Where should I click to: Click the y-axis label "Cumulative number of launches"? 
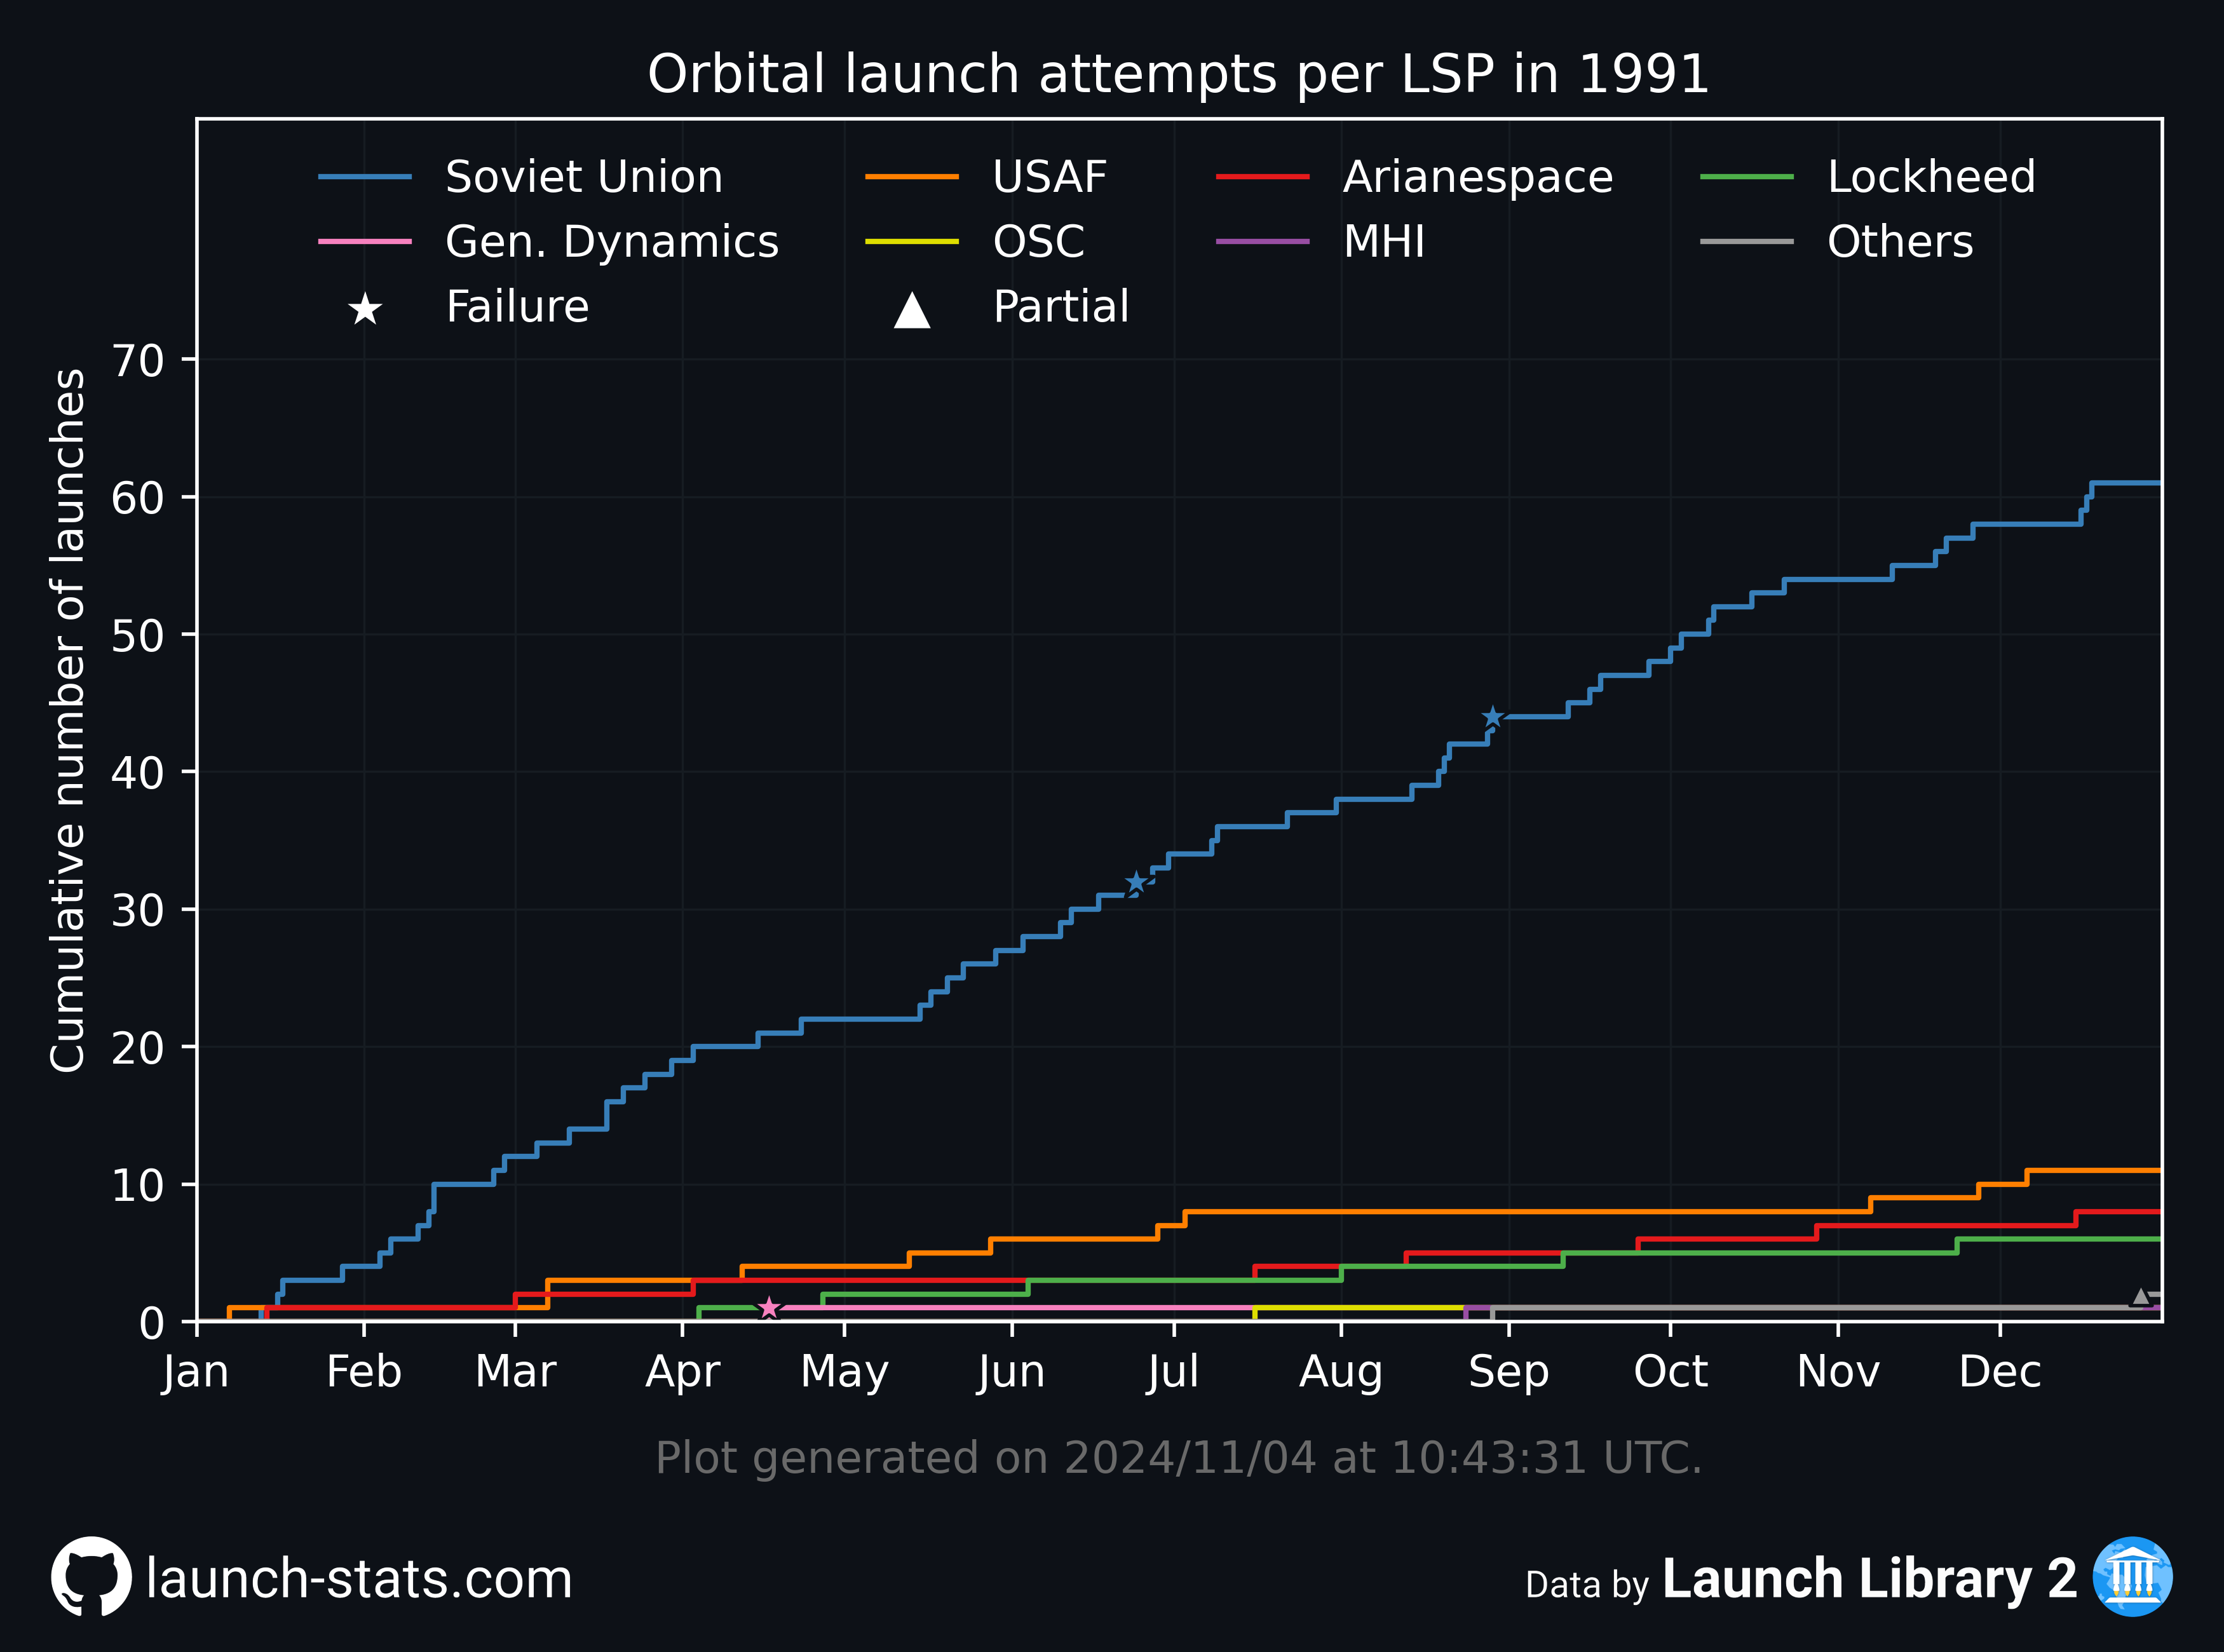tap(67, 720)
